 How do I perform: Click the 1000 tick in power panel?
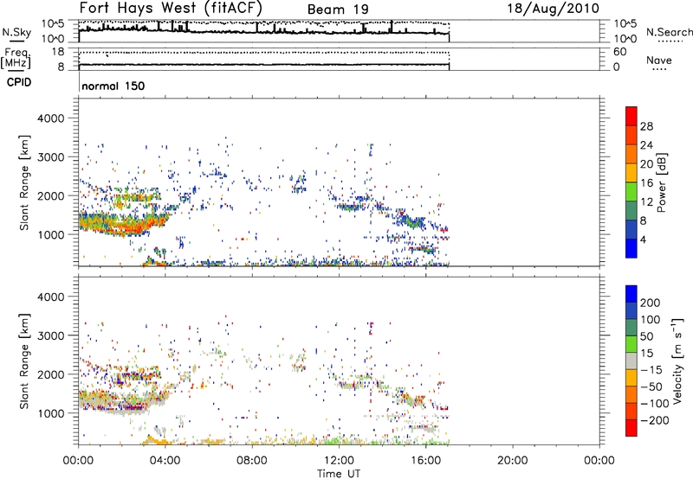point(50,234)
